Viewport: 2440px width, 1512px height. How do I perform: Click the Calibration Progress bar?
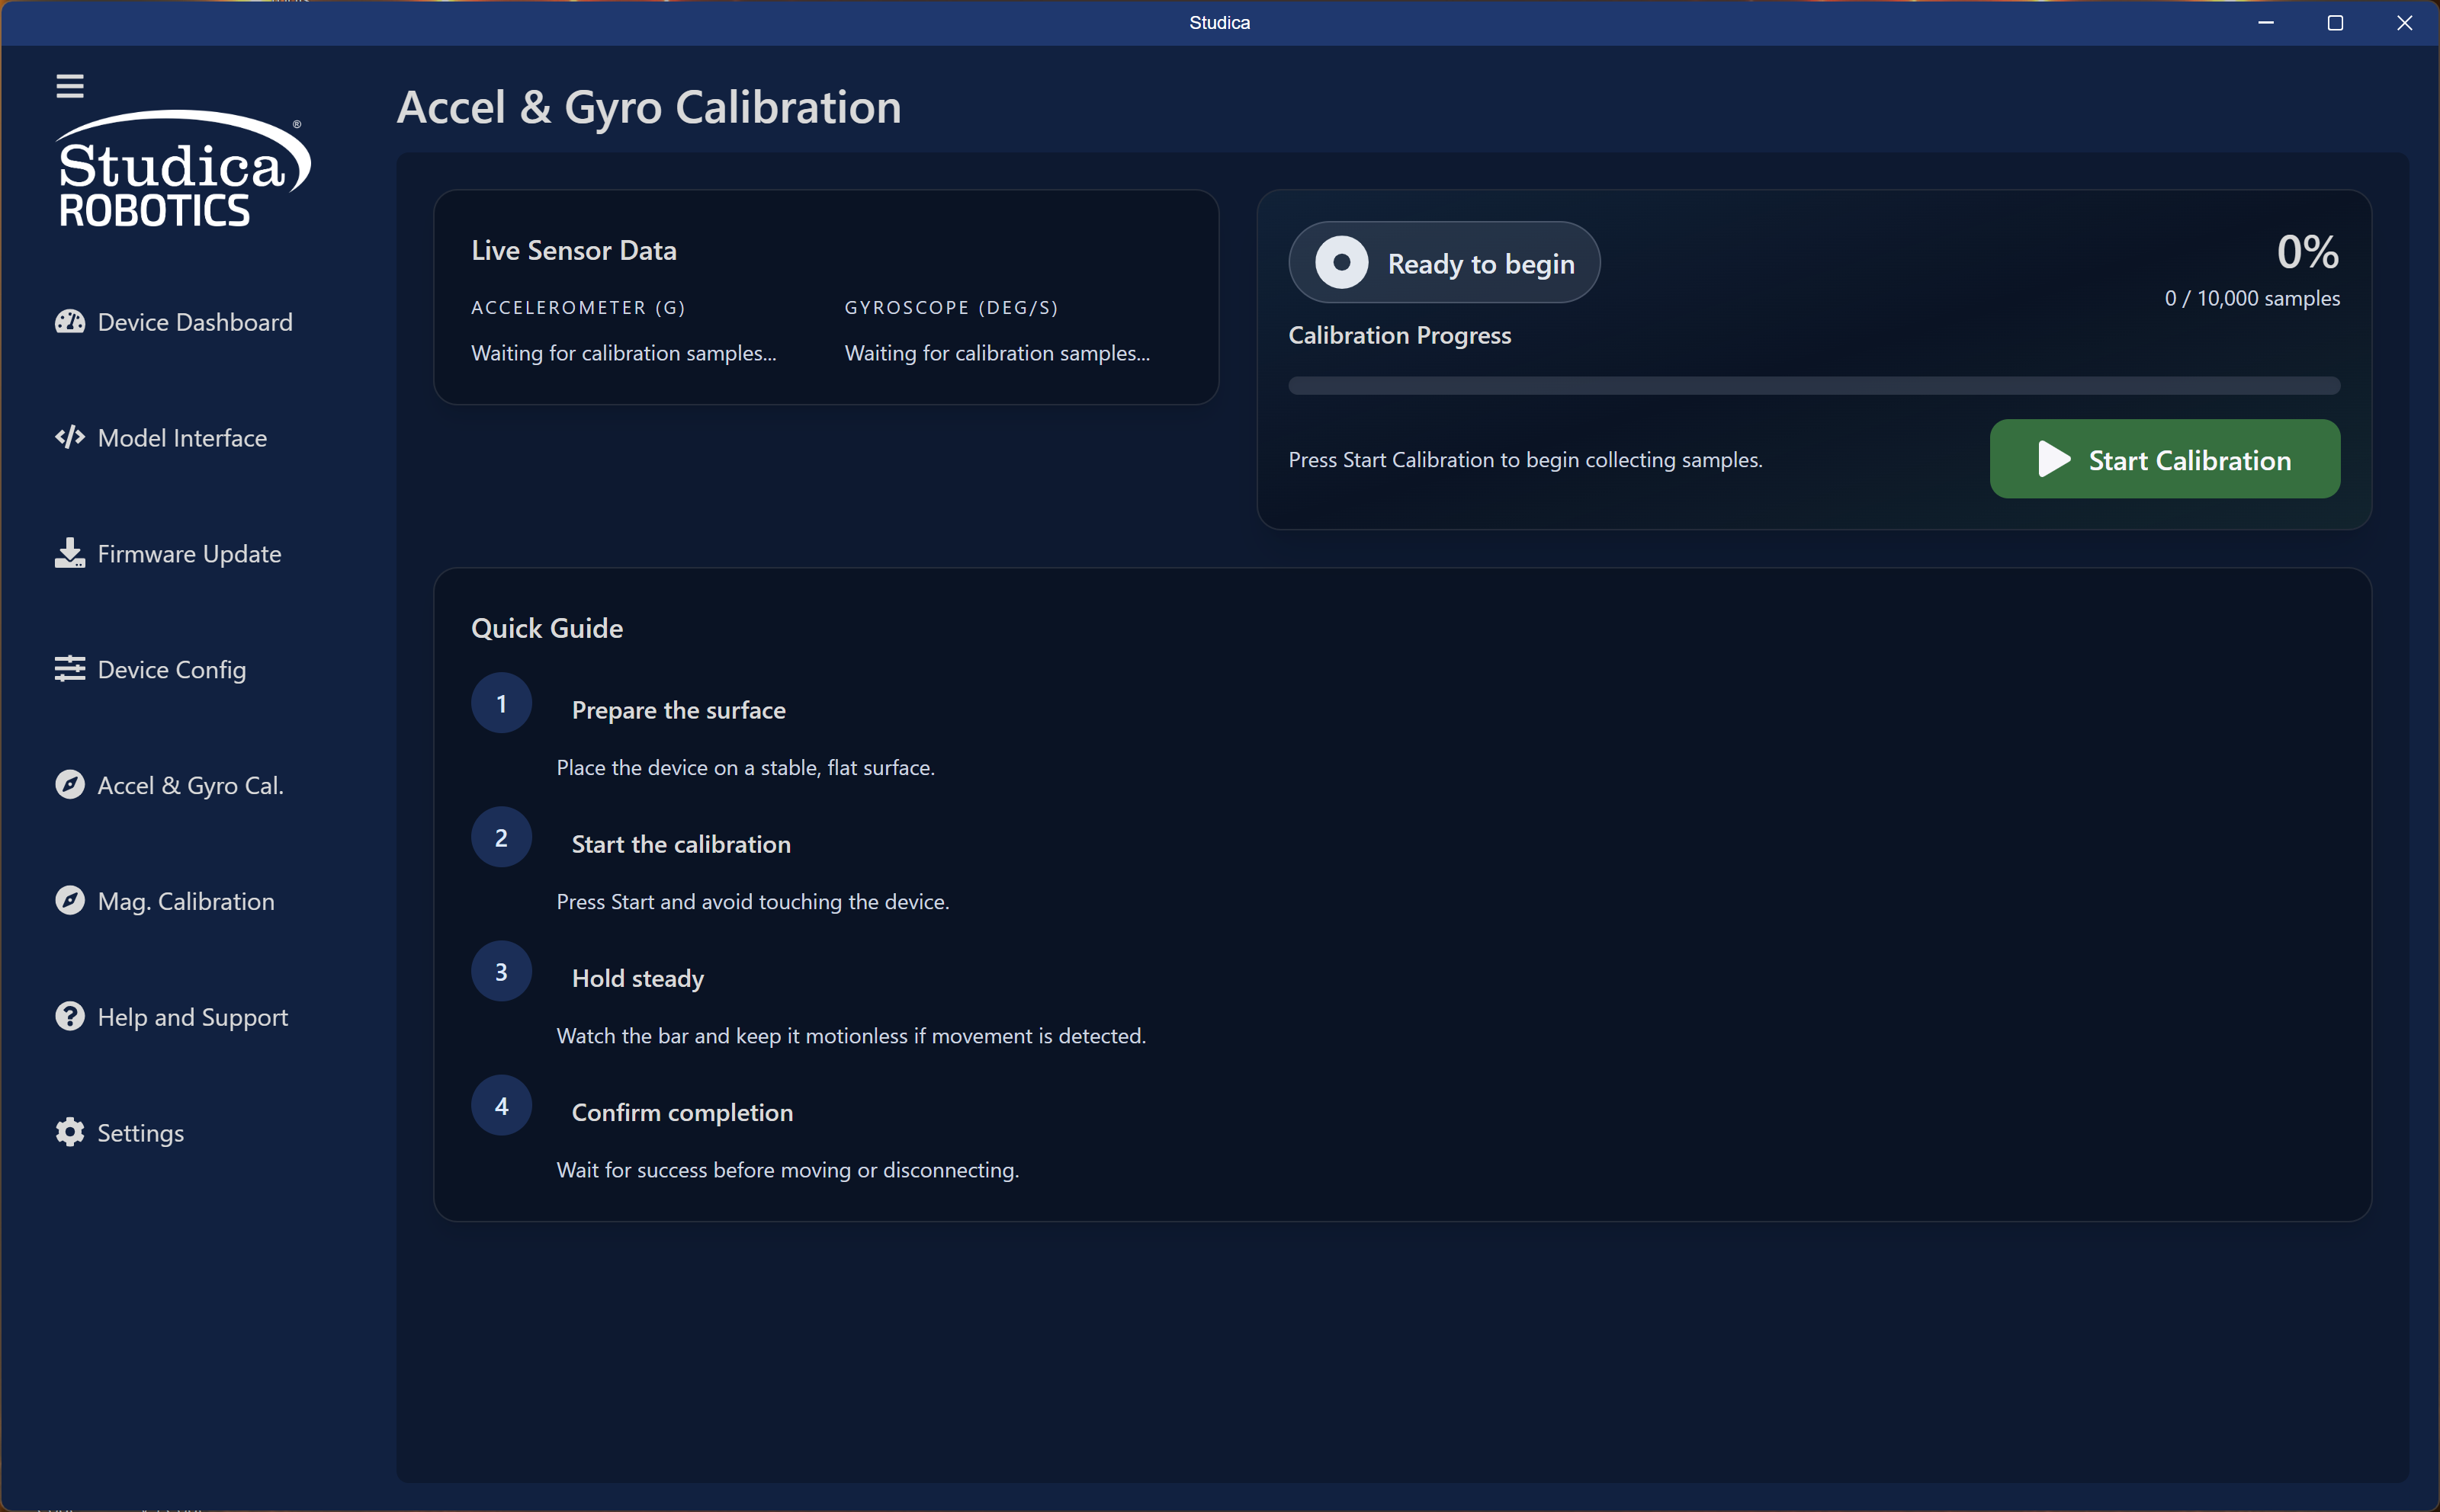pos(1812,386)
